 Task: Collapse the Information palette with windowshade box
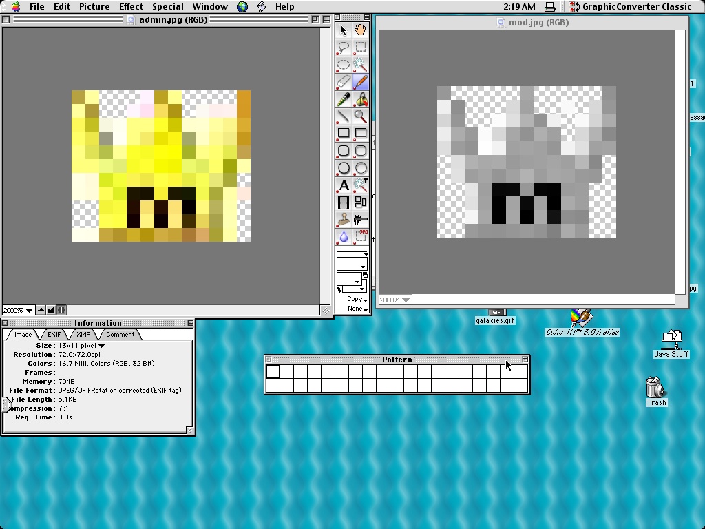click(191, 323)
